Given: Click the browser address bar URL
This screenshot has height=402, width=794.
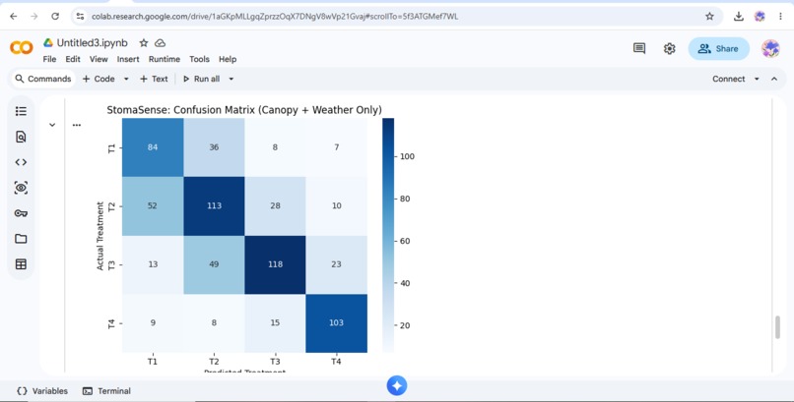Looking at the screenshot, I should [x=275, y=16].
